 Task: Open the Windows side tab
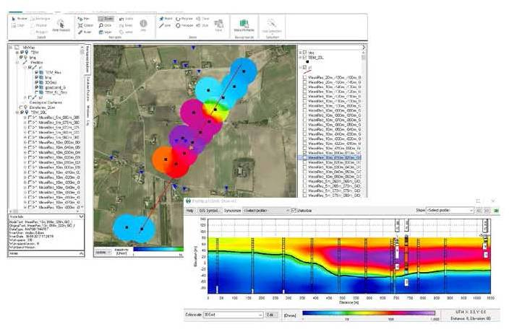tap(88, 110)
